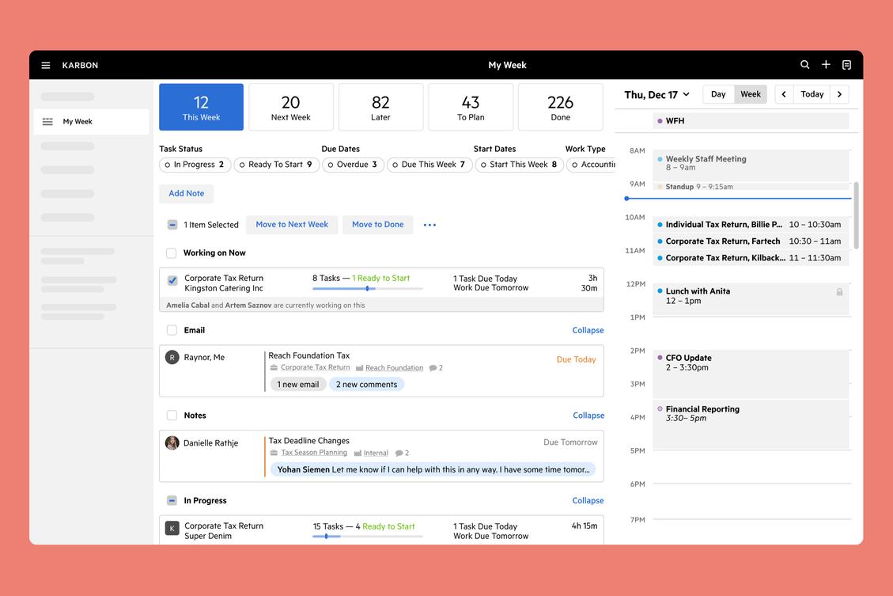This screenshot has width=893, height=596.
Task: Click the comment bubble icon on Reach Foundation Tax
Action: (x=433, y=368)
